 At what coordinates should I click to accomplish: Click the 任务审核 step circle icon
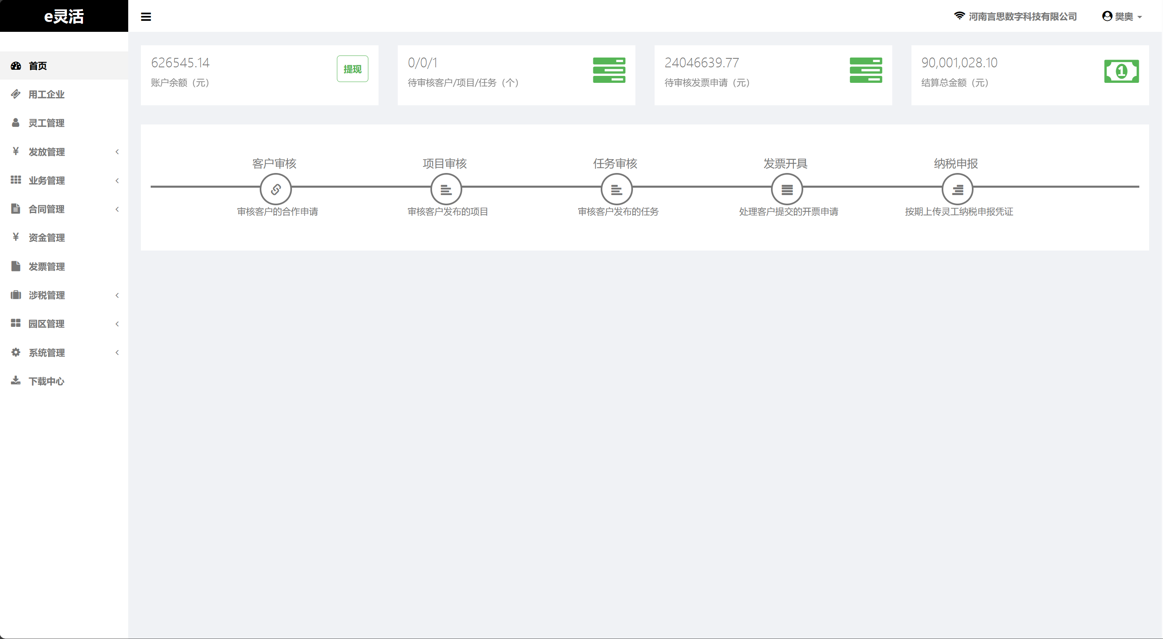click(x=616, y=189)
